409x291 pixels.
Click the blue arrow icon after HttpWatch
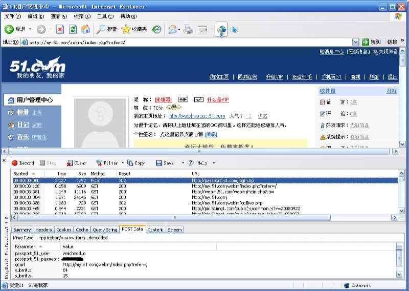(x=234, y=30)
